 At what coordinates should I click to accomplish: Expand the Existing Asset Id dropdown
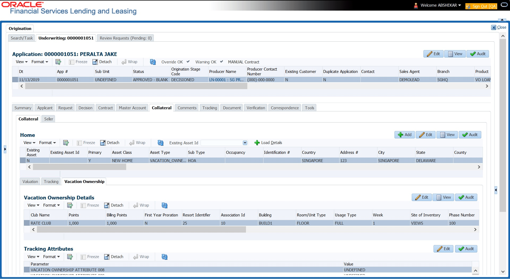tap(245, 143)
